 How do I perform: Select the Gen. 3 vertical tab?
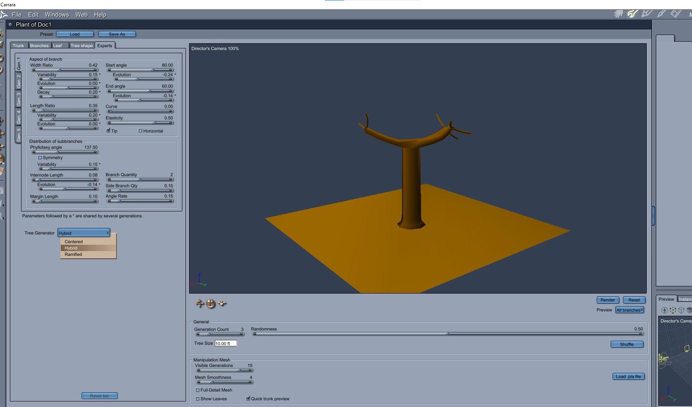click(x=18, y=99)
